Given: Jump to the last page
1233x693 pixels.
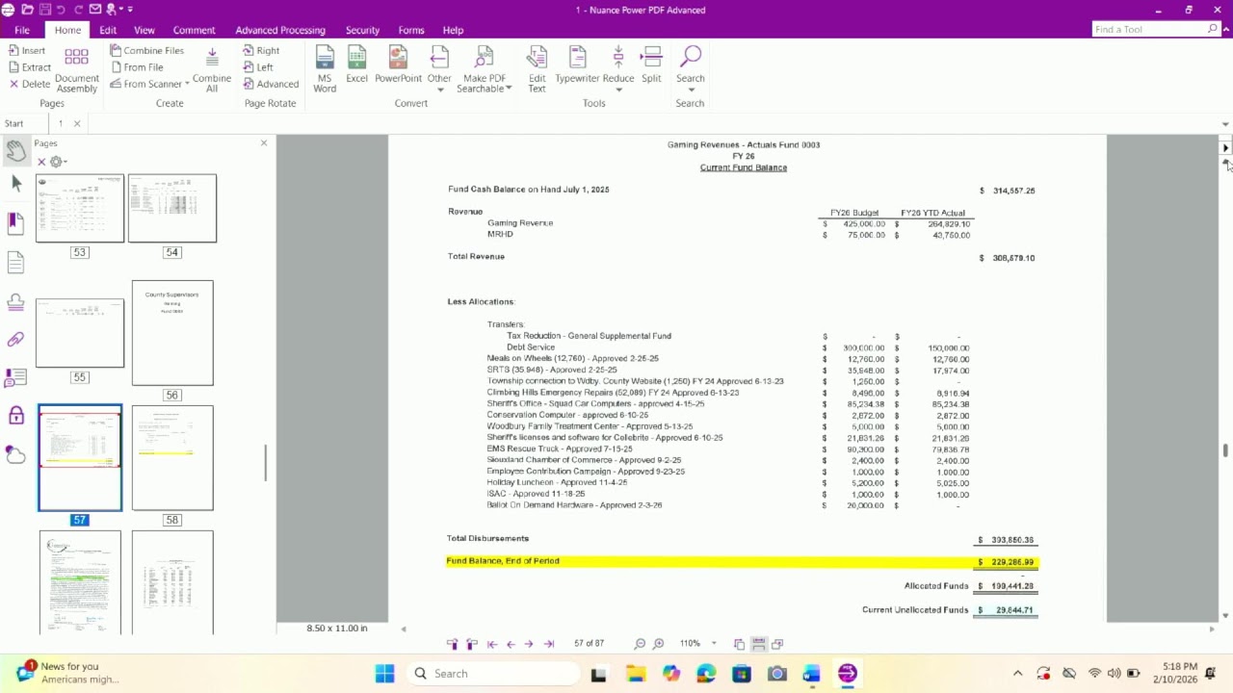Looking at the screenshot, I should pyautogui.click(x=549, y=644).
